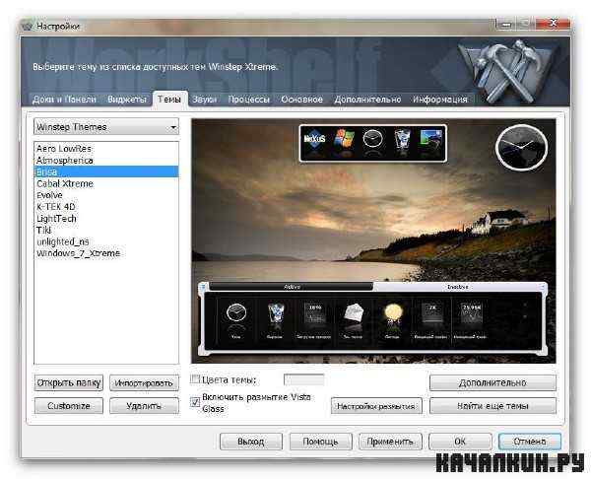Select Atmospherica theme in list
Screen dimensions: 591x479
pyautogui.click(x=106, y=161)
